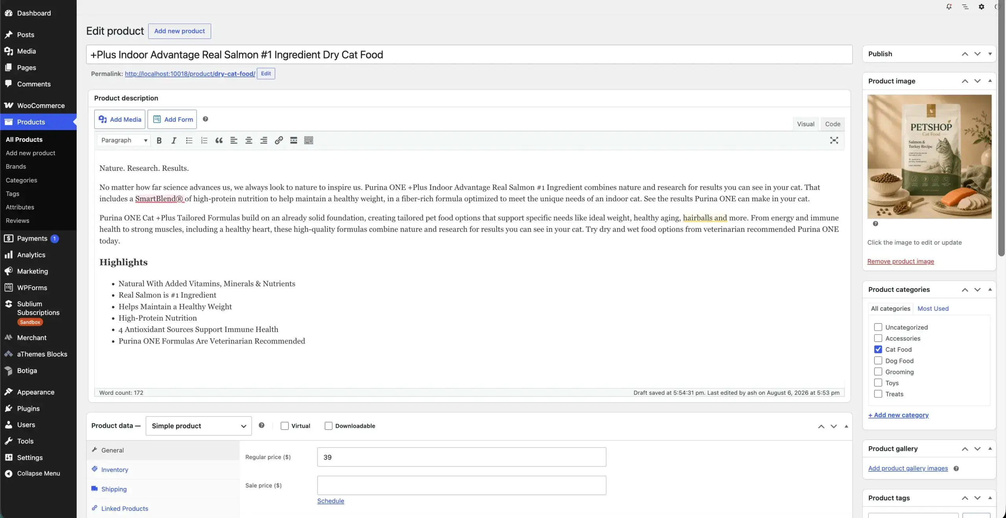Toggle italic formatting in the editor
This screenshot has height=518, width=1006.
click(174, 140)
